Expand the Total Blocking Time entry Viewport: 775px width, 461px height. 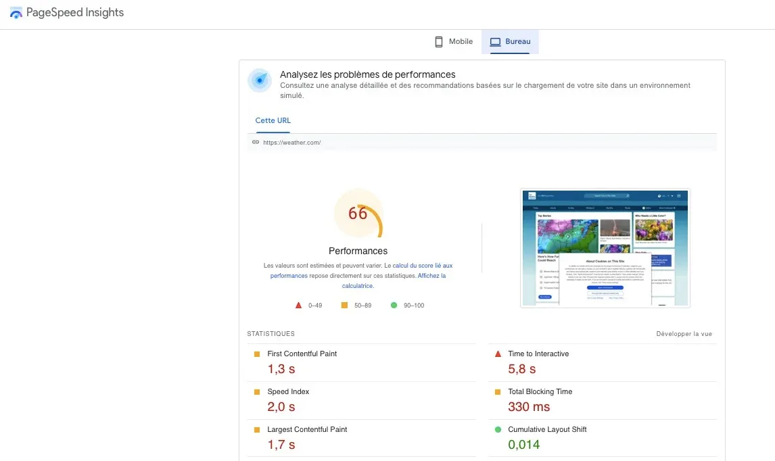tap(540, 391)
